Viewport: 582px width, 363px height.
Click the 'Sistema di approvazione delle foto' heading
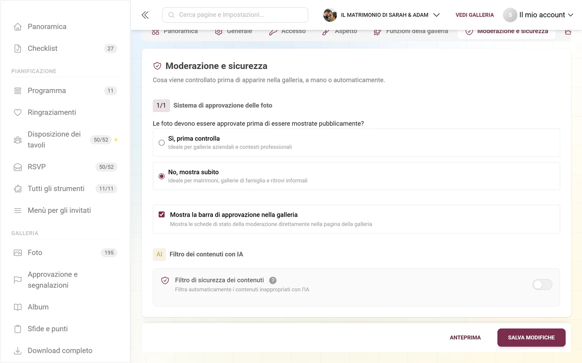click(223, 105)
